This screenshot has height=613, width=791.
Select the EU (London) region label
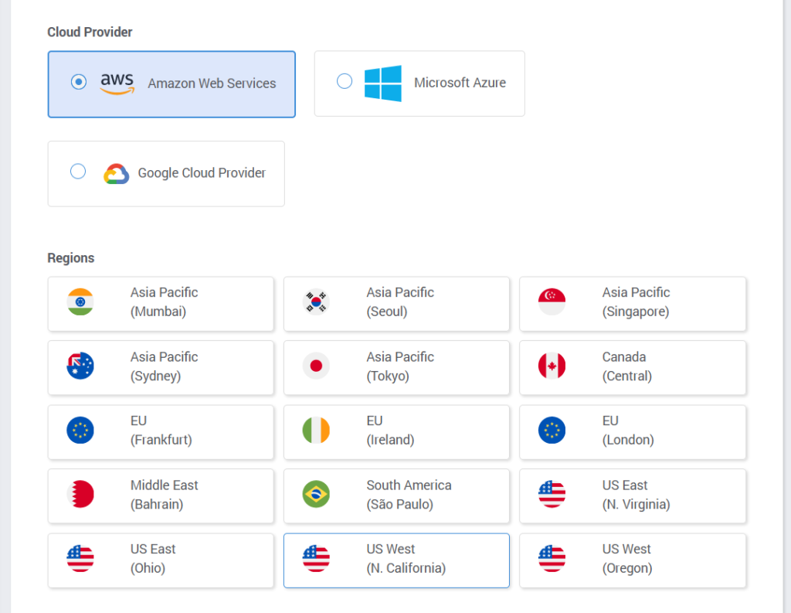(x=628, y=431)
